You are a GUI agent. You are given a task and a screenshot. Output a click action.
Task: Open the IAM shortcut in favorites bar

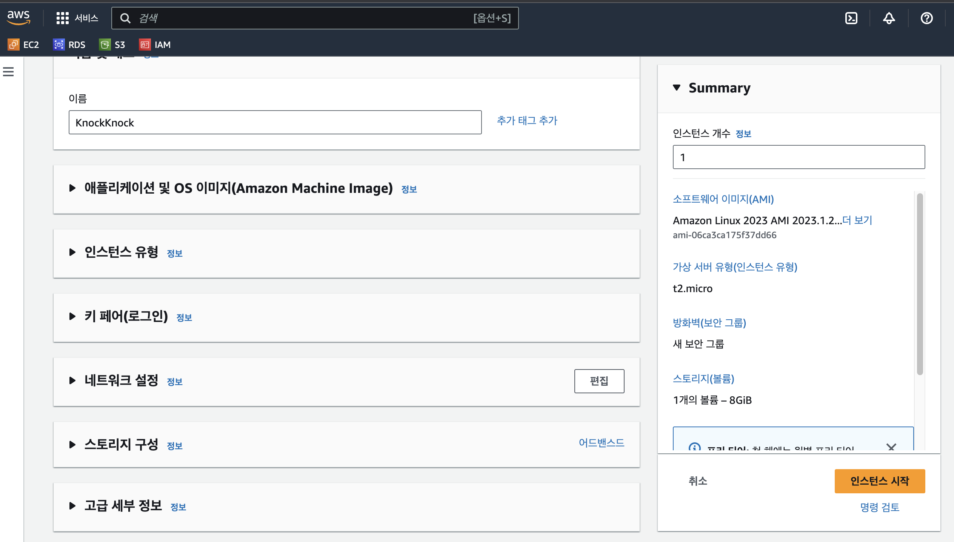(155, 45)
